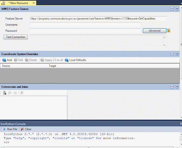The height and width of the screenshot is (148, 182).
Task: Click the Password input field
Action: pyautogui.click(x=86, y=31)
